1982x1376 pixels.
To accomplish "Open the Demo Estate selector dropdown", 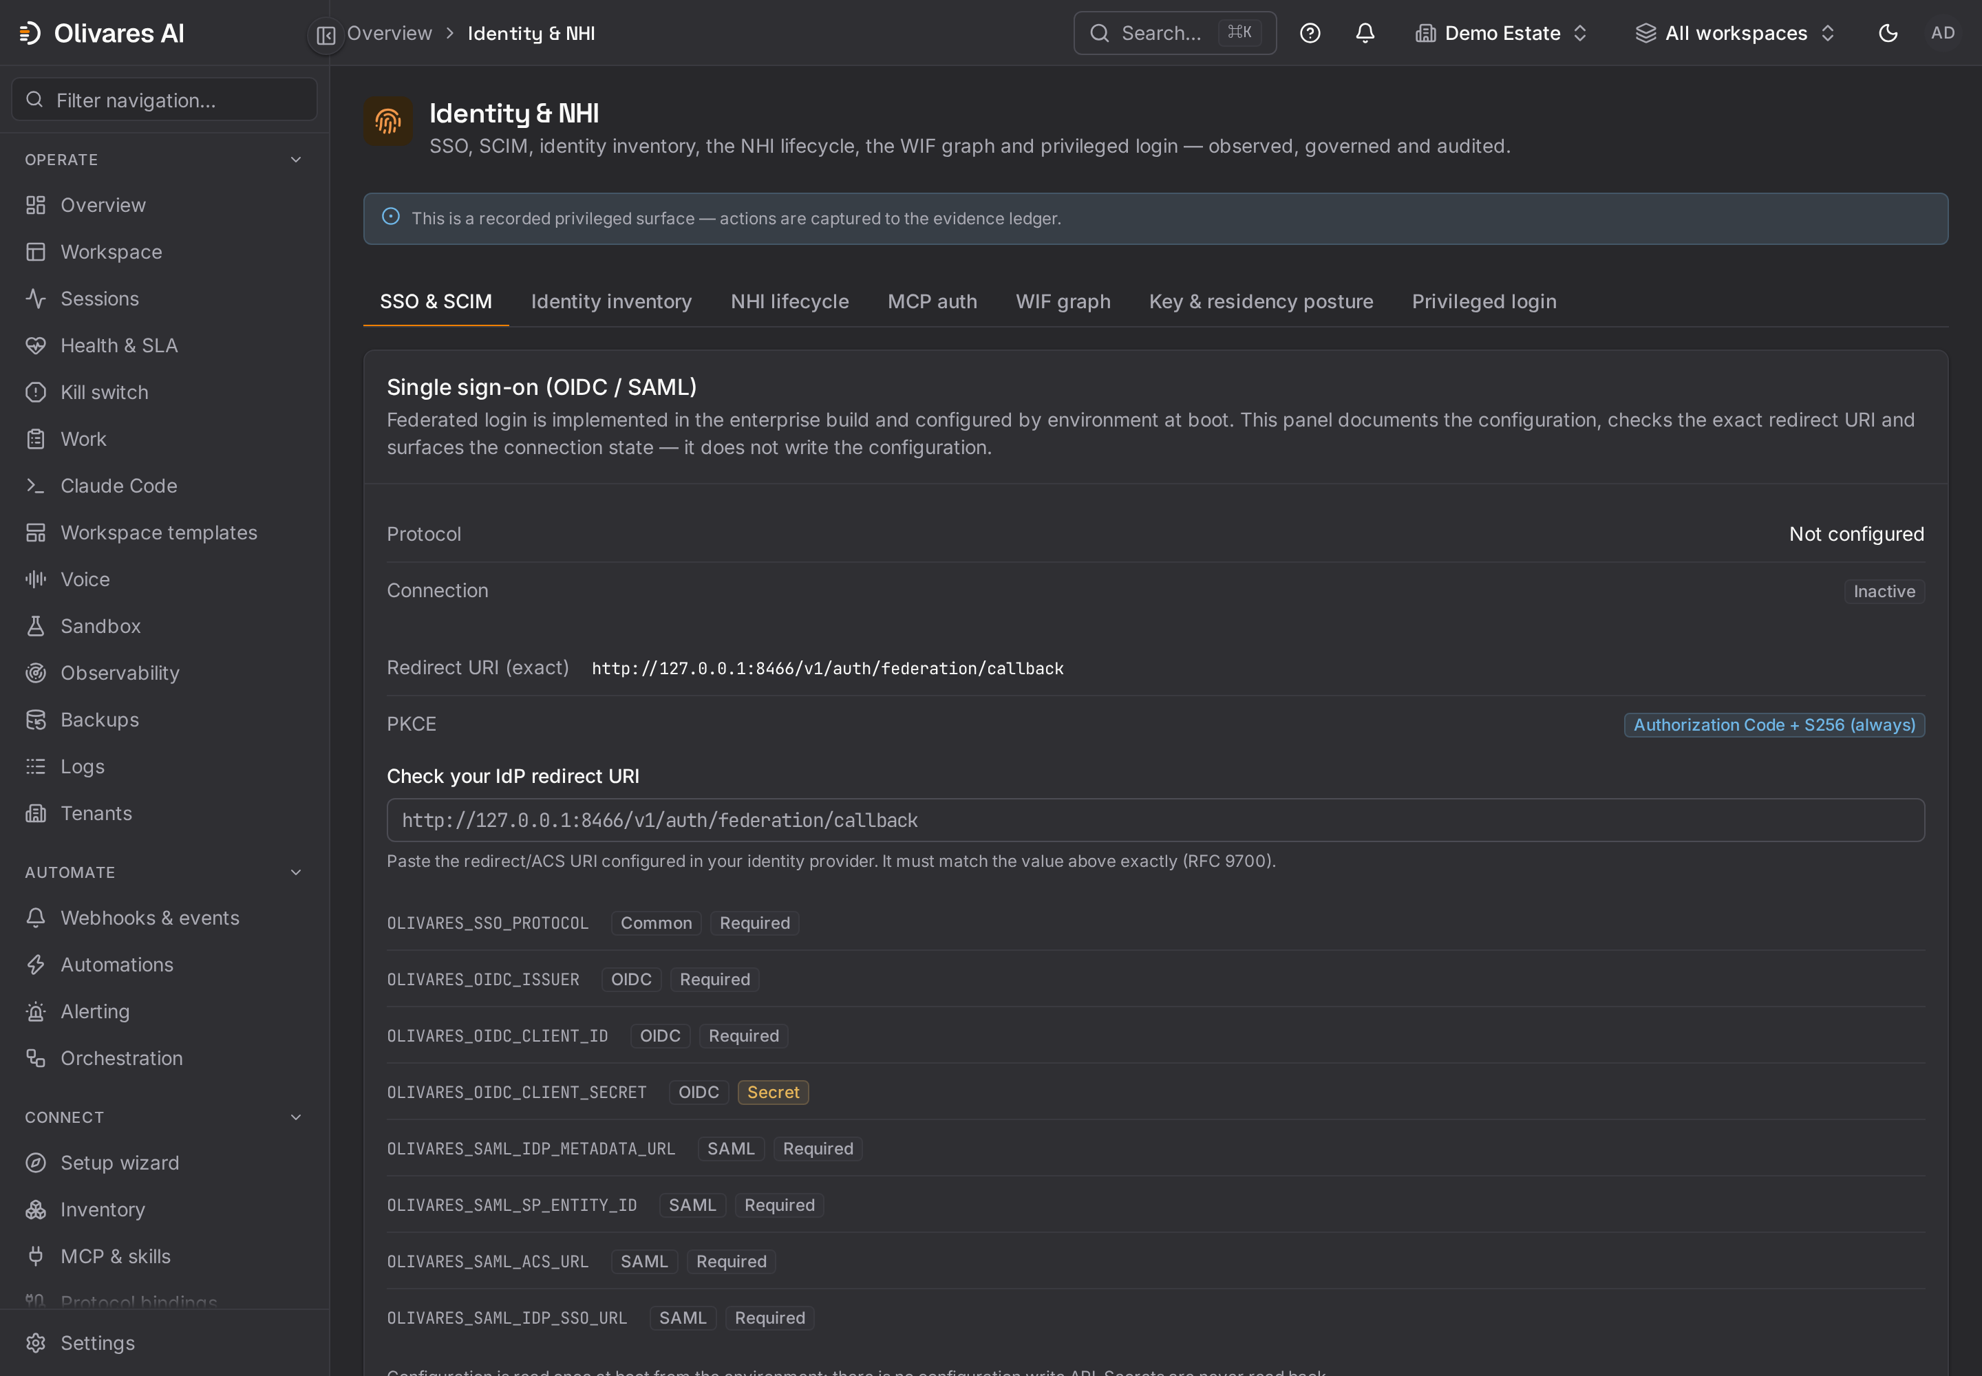I will (1502, 33).
